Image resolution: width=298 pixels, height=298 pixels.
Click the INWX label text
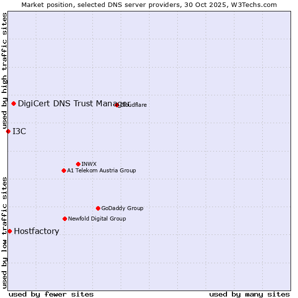click(x=89, y=164)
